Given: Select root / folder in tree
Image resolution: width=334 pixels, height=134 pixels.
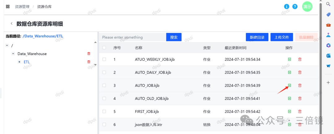Looking at the screenshot, I should point(12,46).
